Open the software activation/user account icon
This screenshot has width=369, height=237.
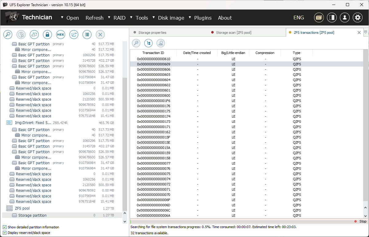click(x=344, y=17)
